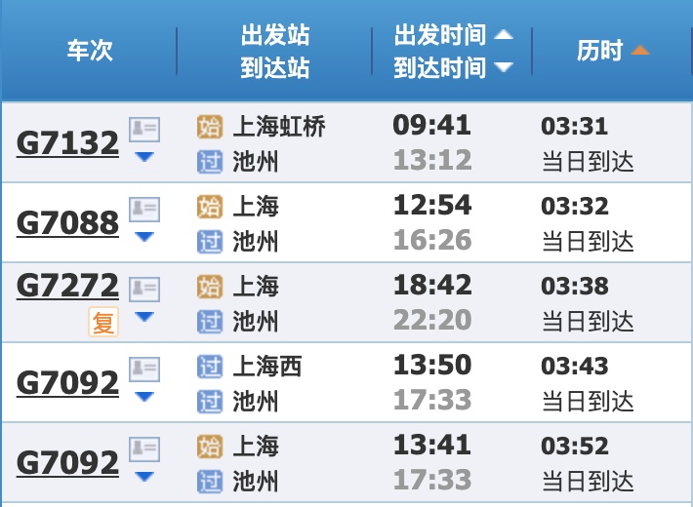Click the 车次 column header
The image size is (693, 507).
tap(90, 51)
